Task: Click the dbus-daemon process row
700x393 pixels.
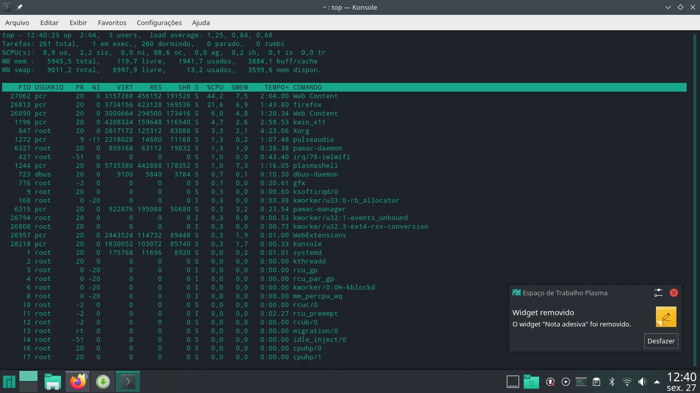Action: click(x=344, y=174)
